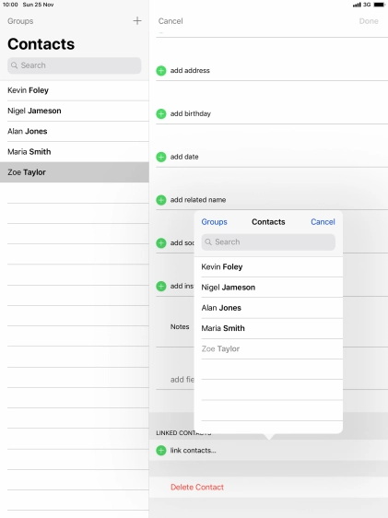Focus the sidebar Contacts search field
The height and width of the screenshot is (518, 388).
tap(75, 65)
